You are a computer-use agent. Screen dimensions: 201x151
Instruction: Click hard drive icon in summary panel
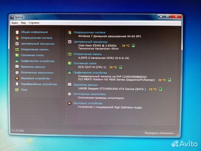[x=70, y=84]
